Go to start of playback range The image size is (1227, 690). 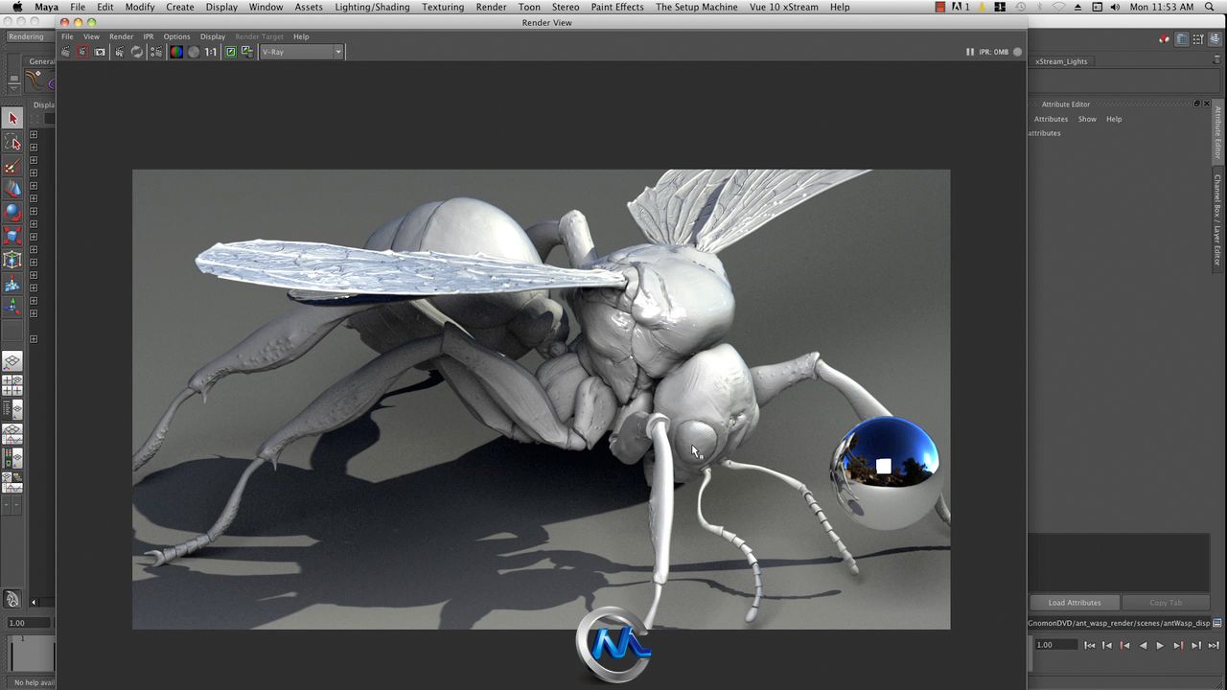point(1089,645)
